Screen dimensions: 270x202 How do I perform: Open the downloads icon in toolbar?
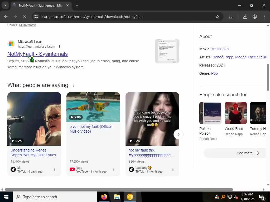245,17
